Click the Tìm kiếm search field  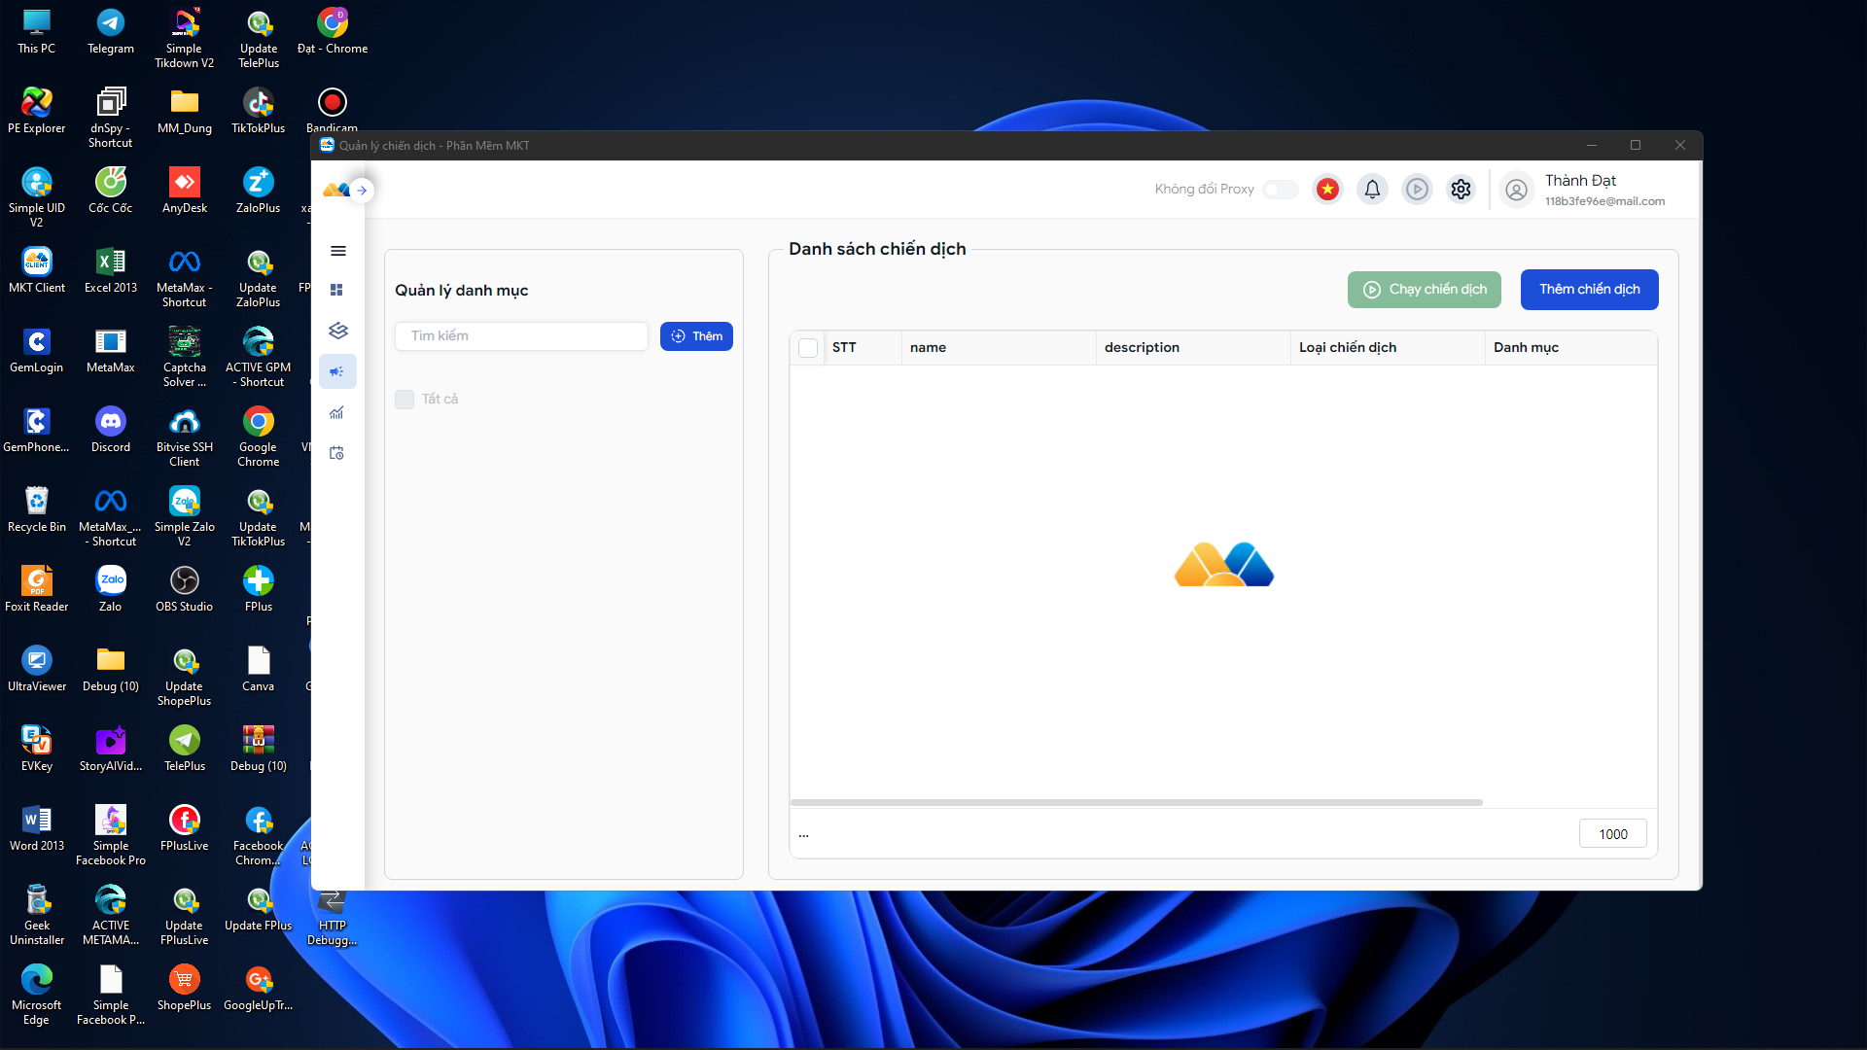(x=521, y=336)
